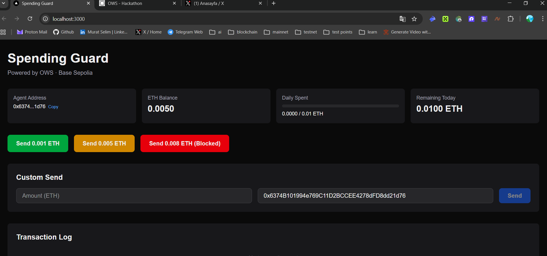Open the Telegram Web bookmark

pos(185,32)
